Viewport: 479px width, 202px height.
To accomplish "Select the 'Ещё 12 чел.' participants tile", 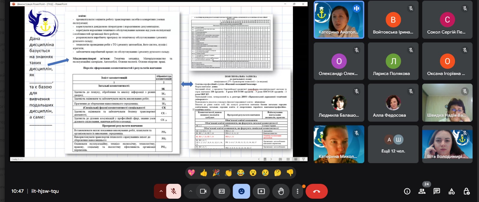I will tap(393, 144).
